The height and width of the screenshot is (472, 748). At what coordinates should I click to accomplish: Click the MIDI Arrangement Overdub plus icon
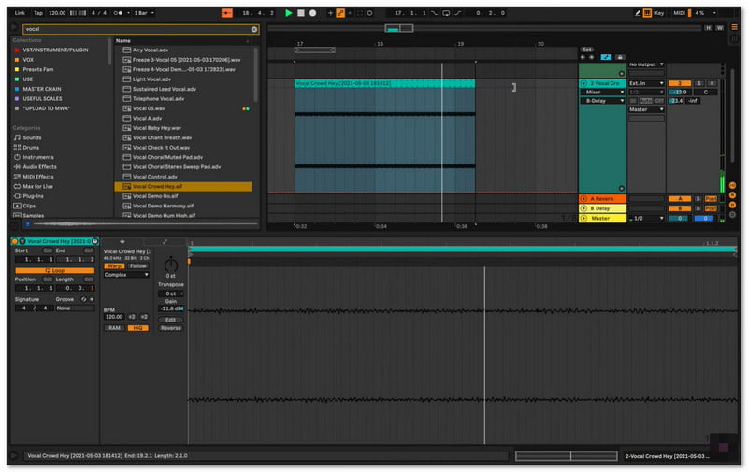coord(330,13)
